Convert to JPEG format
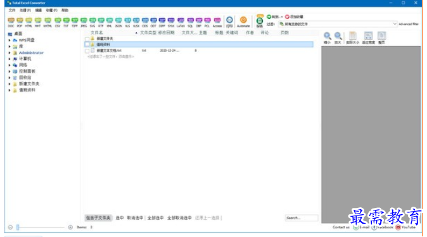This screenshot has width=427, height=237. (x=84, y=22)
